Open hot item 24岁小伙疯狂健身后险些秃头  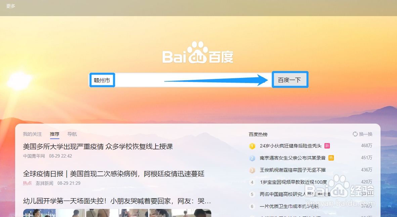click(291, 145)
